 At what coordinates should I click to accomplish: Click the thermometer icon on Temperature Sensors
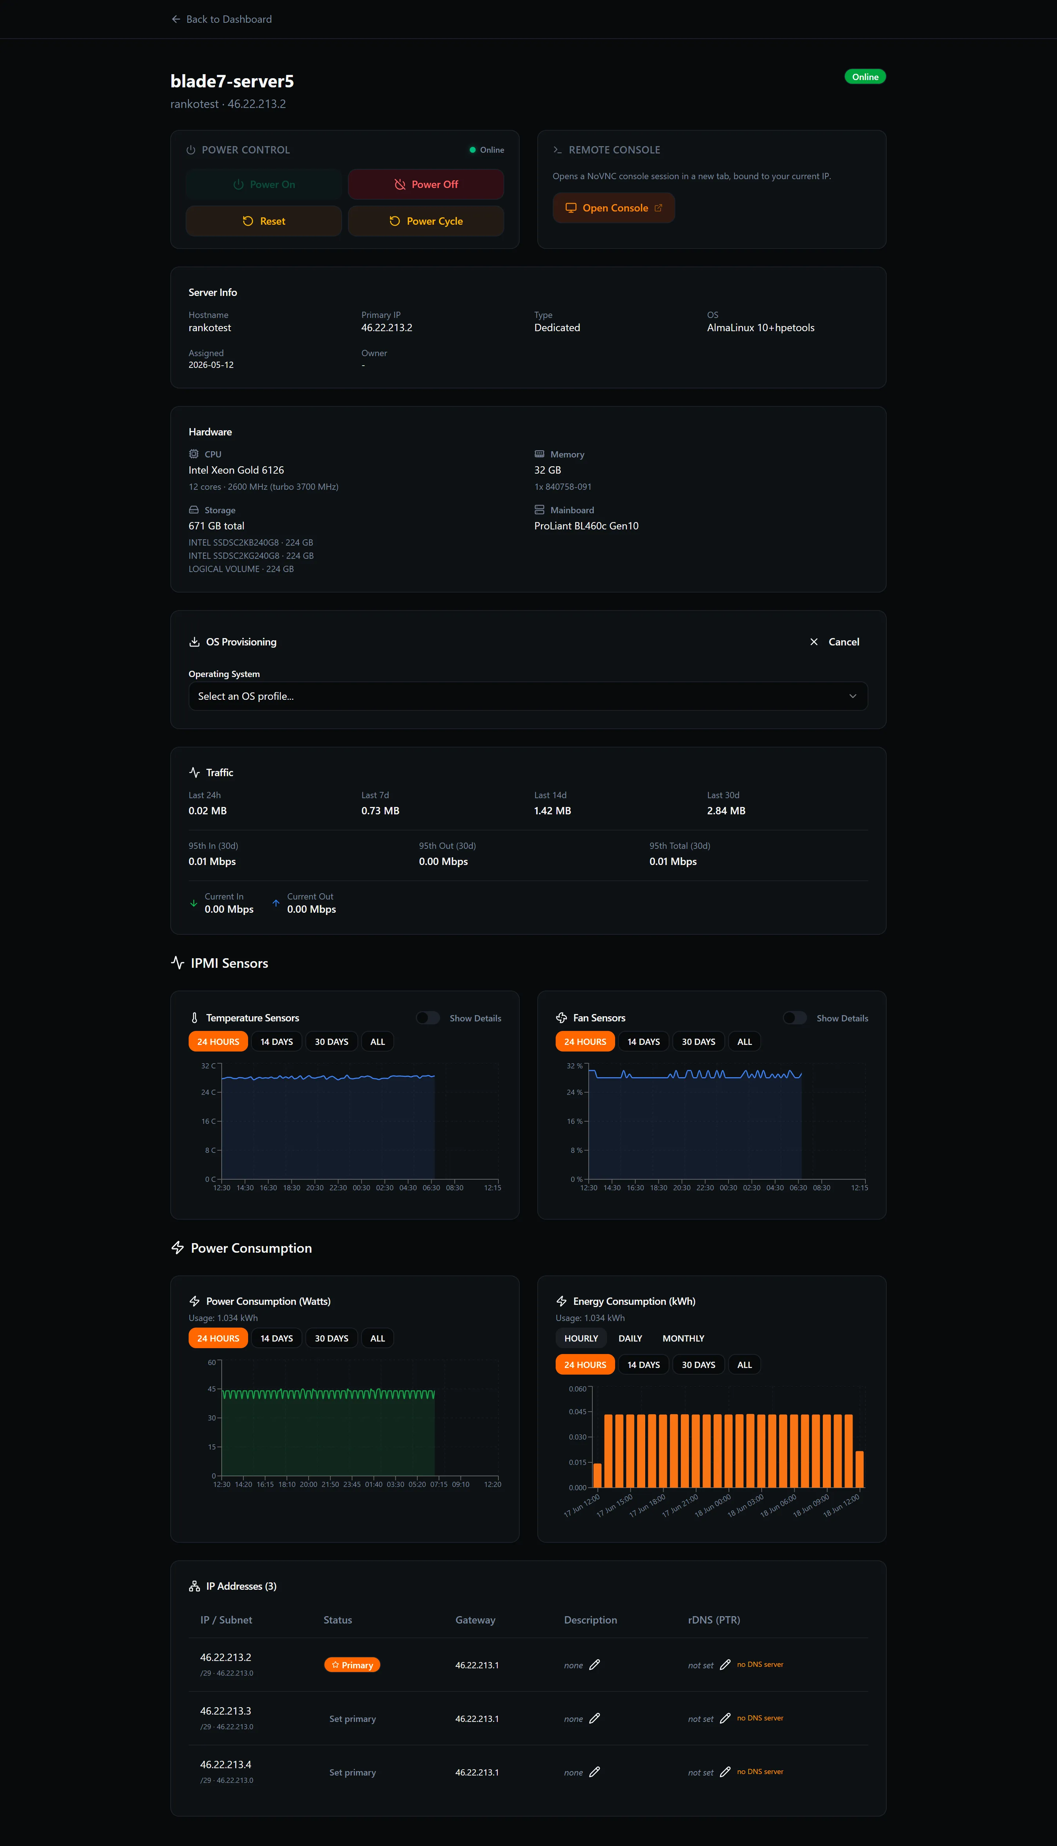194,1018
